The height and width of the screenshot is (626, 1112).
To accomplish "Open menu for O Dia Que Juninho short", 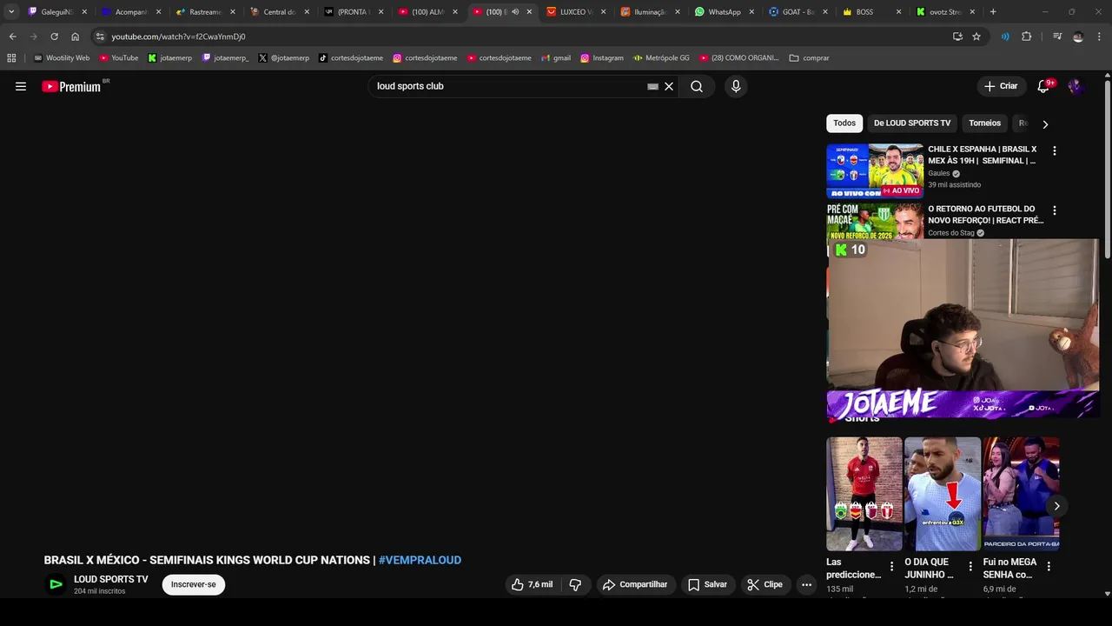I will coord(970,566).
